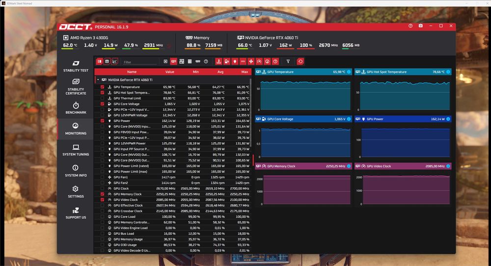Switch to table-only view icon
Image resolution: width=491 pixels, height=266 pixels.
pyautogui.click(x=107, y=61)
